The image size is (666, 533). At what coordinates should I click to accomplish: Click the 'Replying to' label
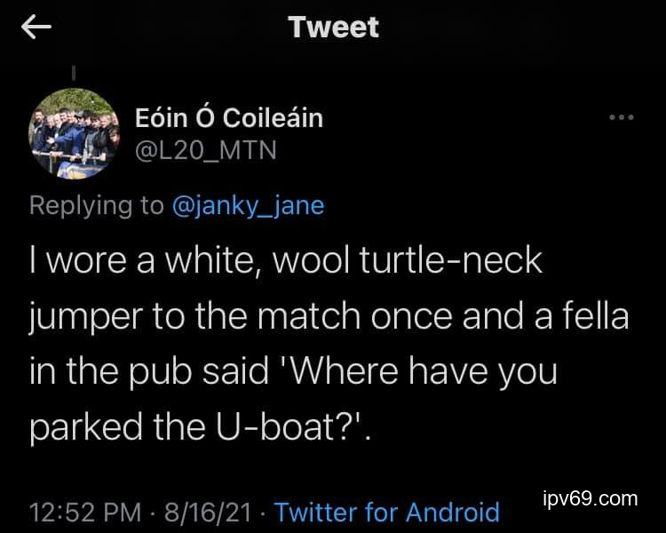coord(97,205)
